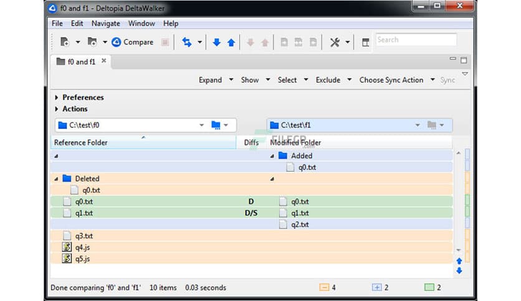Click the orange deleted count swatch

[x=324, y=287]
